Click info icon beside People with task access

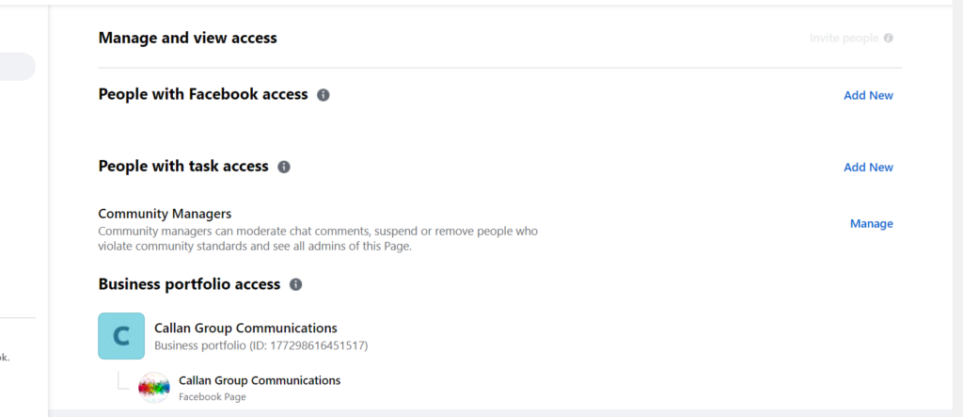(284, 167)
